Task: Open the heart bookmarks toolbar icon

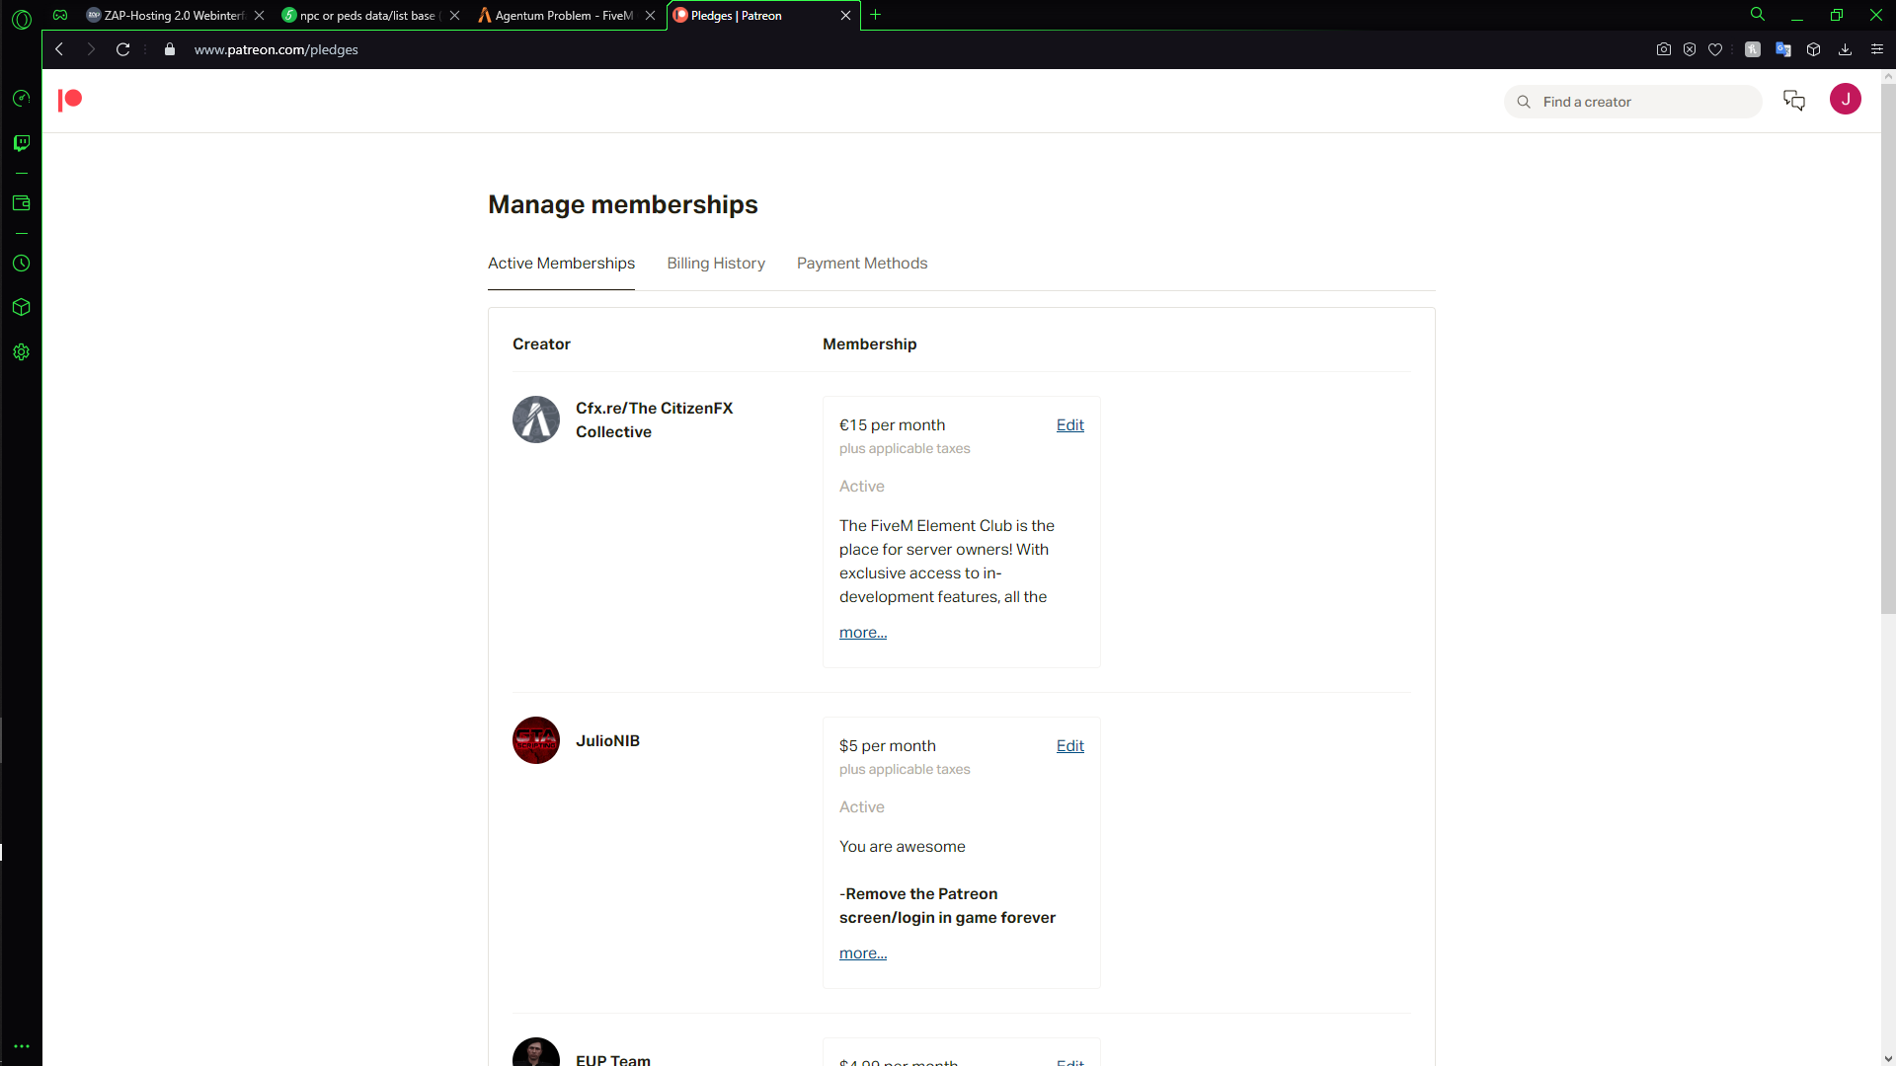Action: (1716, 49)
